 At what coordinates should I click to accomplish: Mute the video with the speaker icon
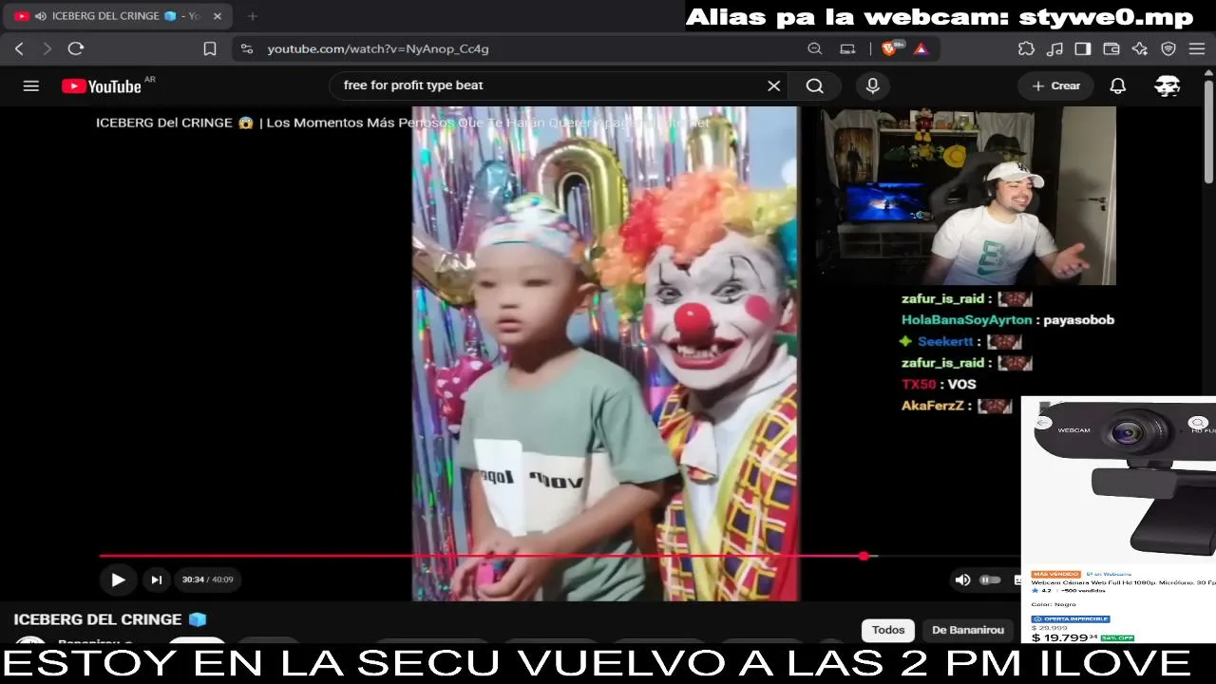[x=962, y=579]
